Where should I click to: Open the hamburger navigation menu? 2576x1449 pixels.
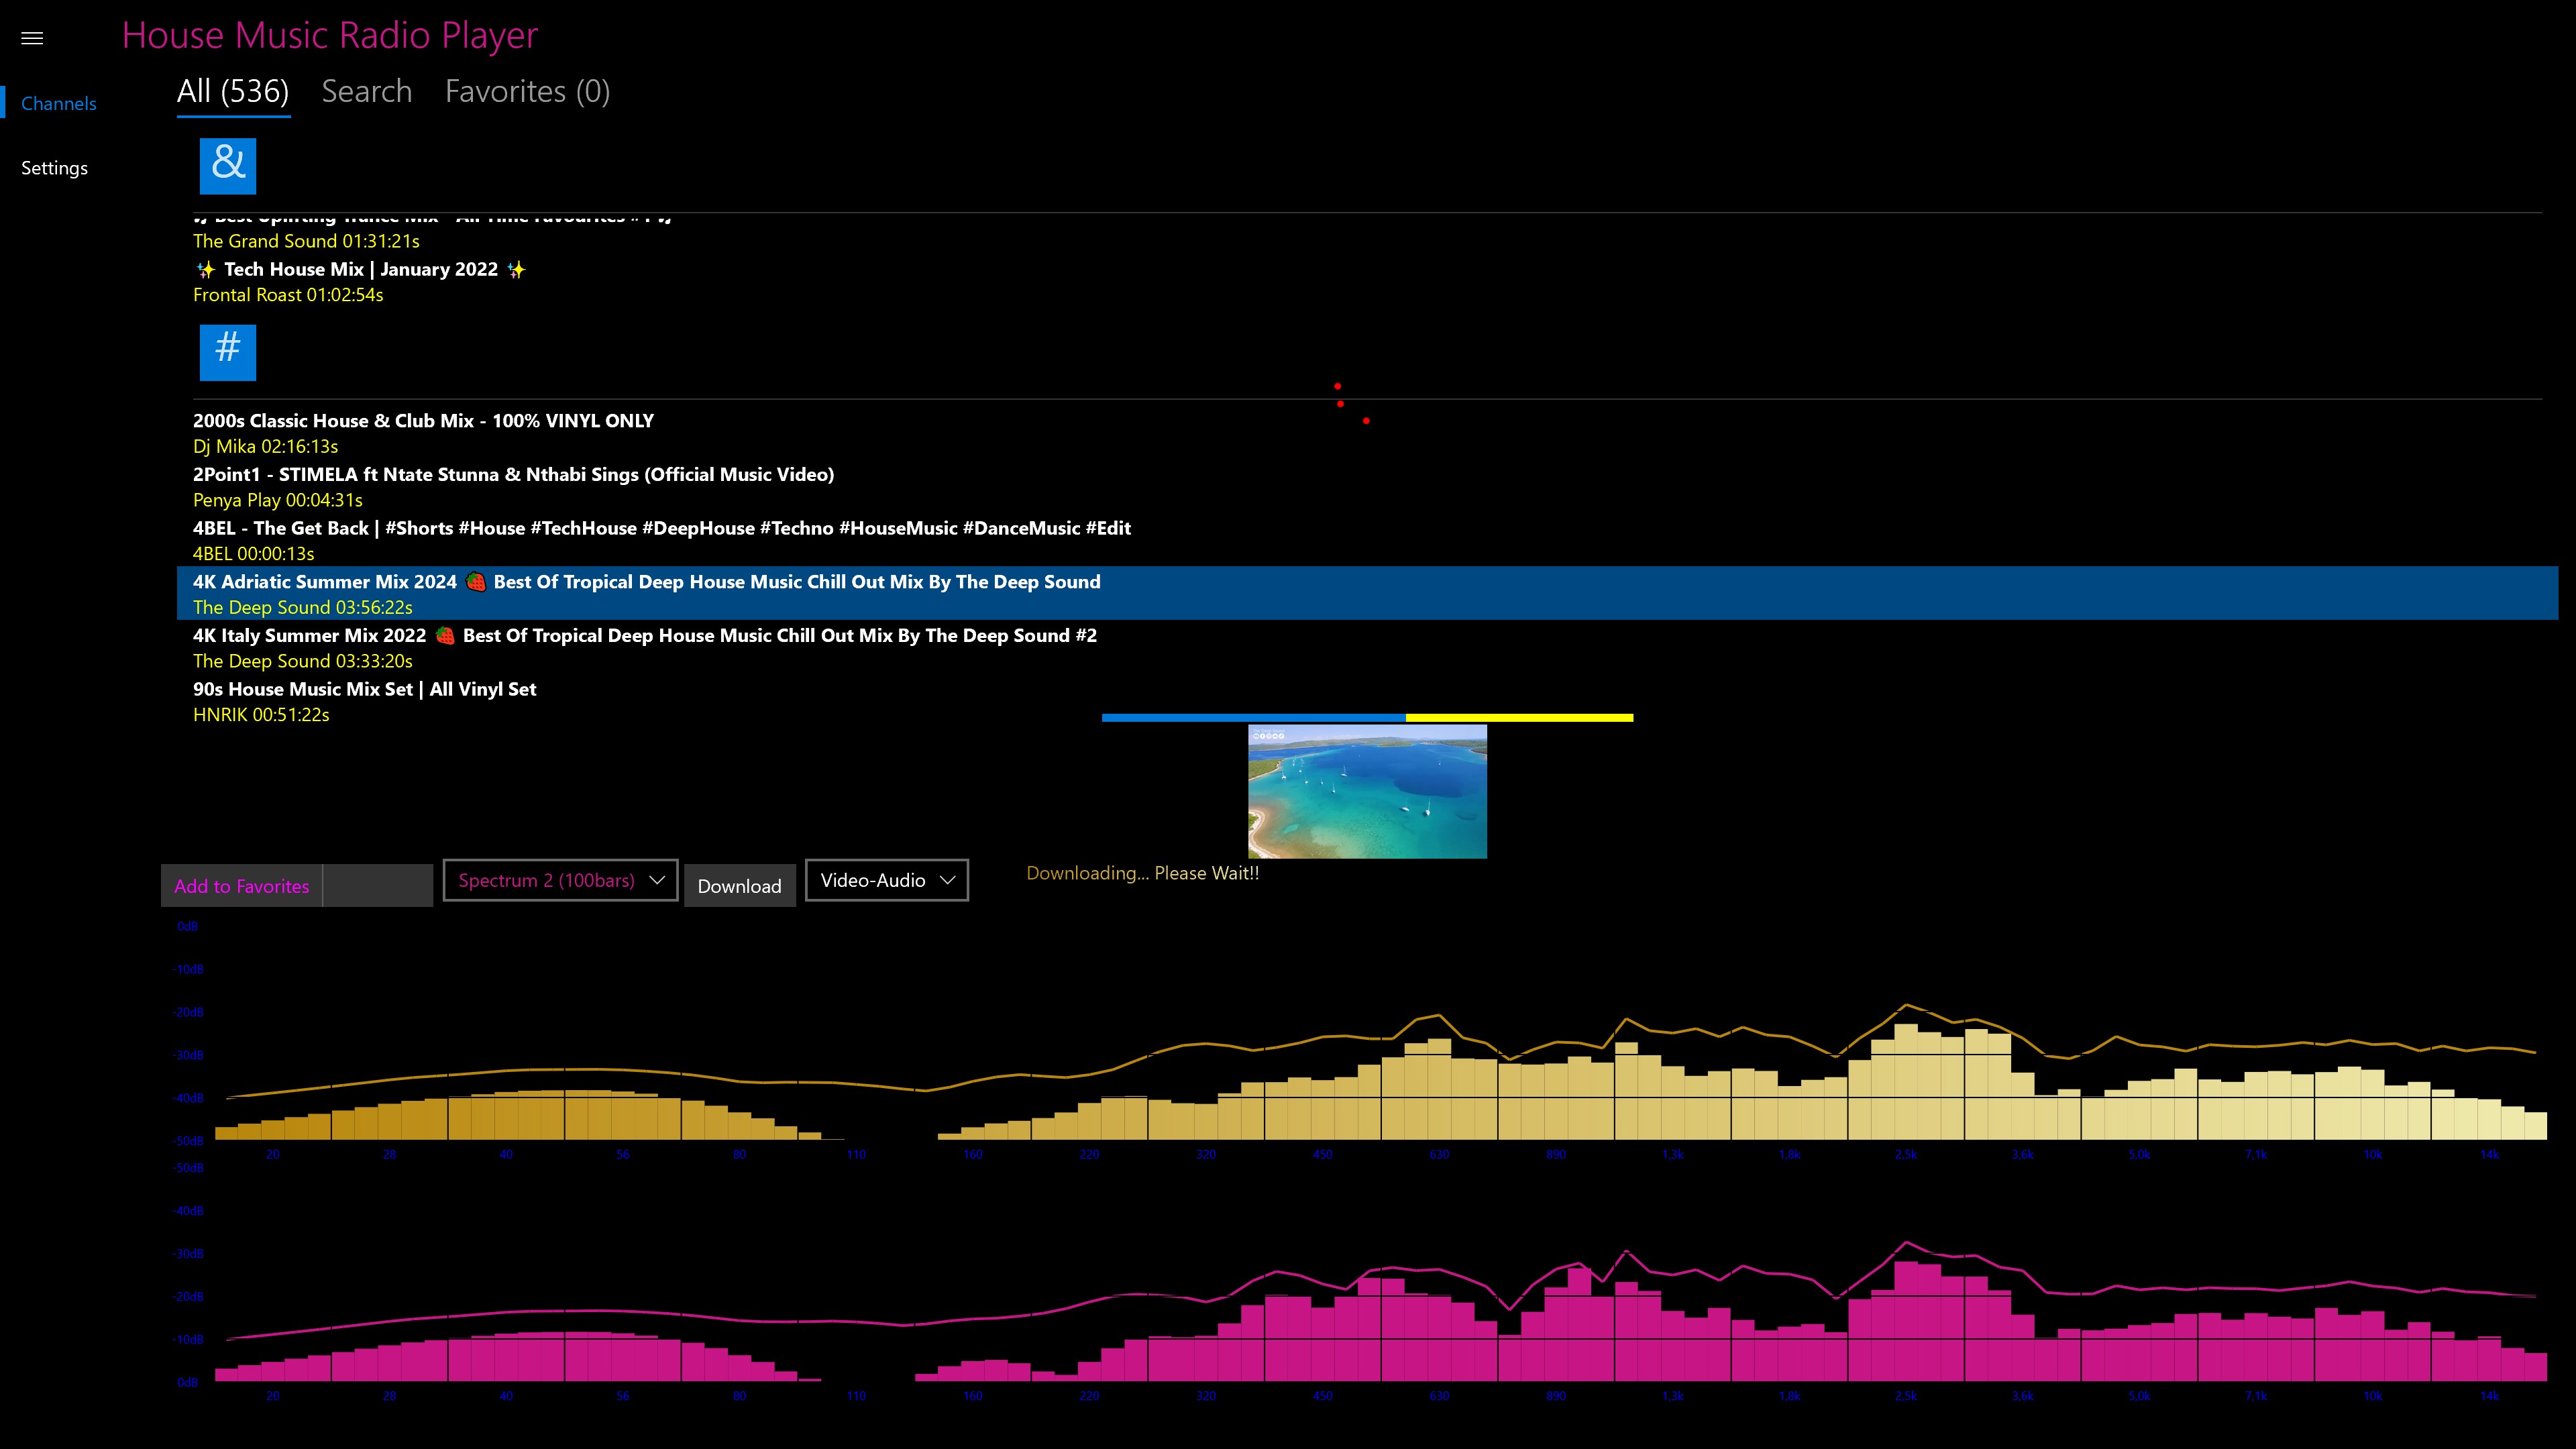pyautogui.click(x=32, y=38)
